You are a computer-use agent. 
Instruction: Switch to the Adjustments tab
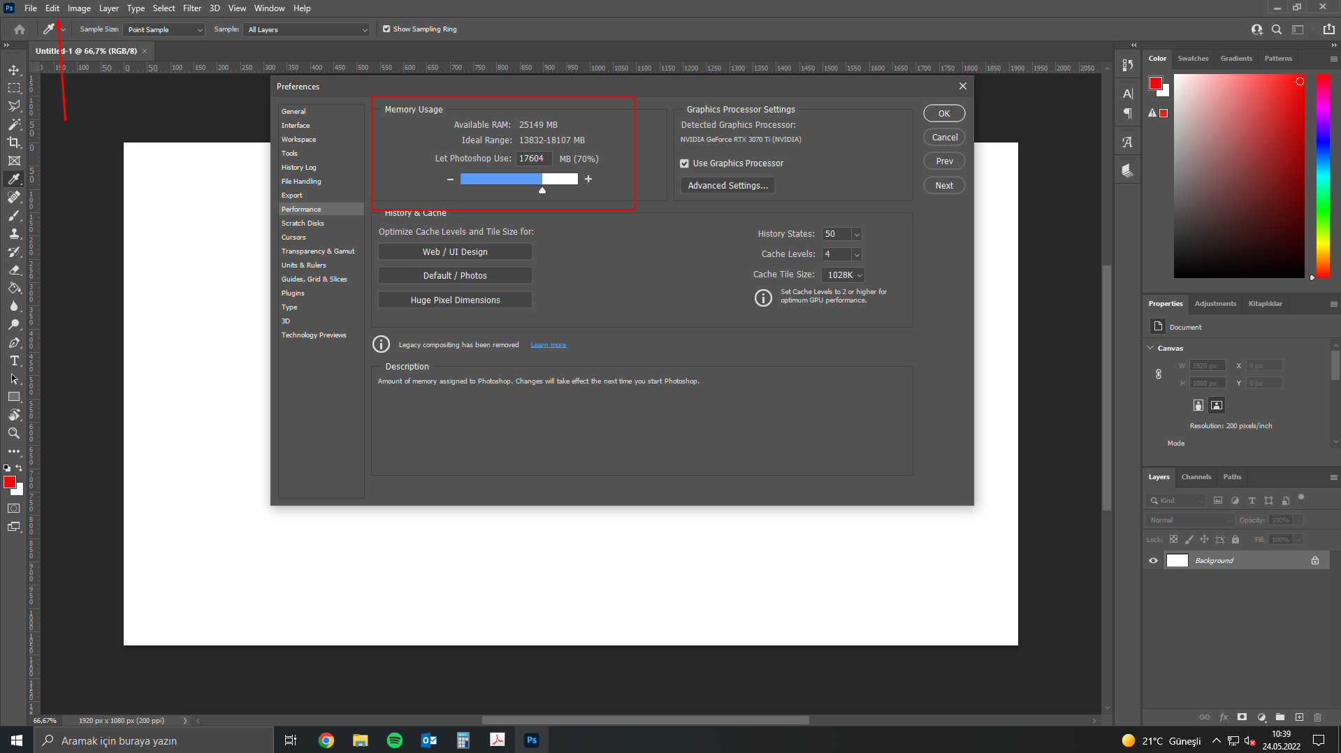[1215, 304]
